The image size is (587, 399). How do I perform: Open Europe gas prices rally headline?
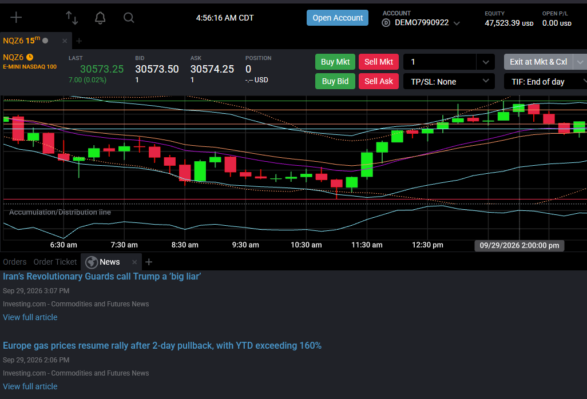point(162,345)
